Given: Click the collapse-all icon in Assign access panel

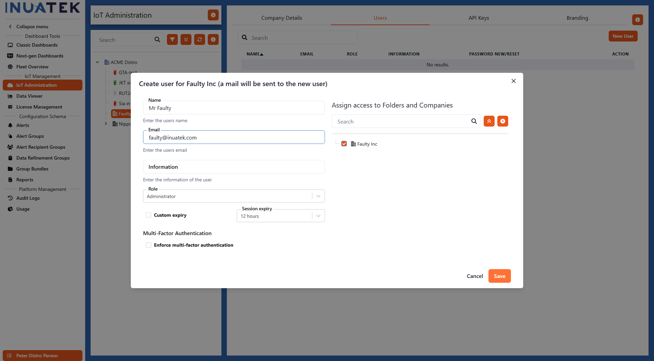Looking at the screenshot, I should click(x=489, y=121).
